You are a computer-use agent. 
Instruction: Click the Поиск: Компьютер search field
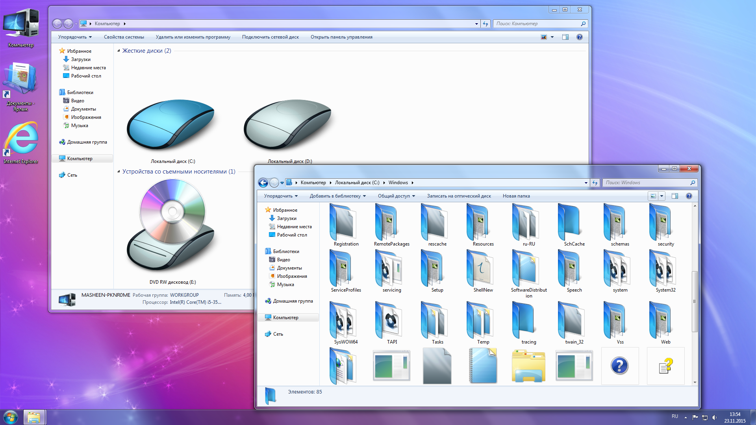pos(540,24)
